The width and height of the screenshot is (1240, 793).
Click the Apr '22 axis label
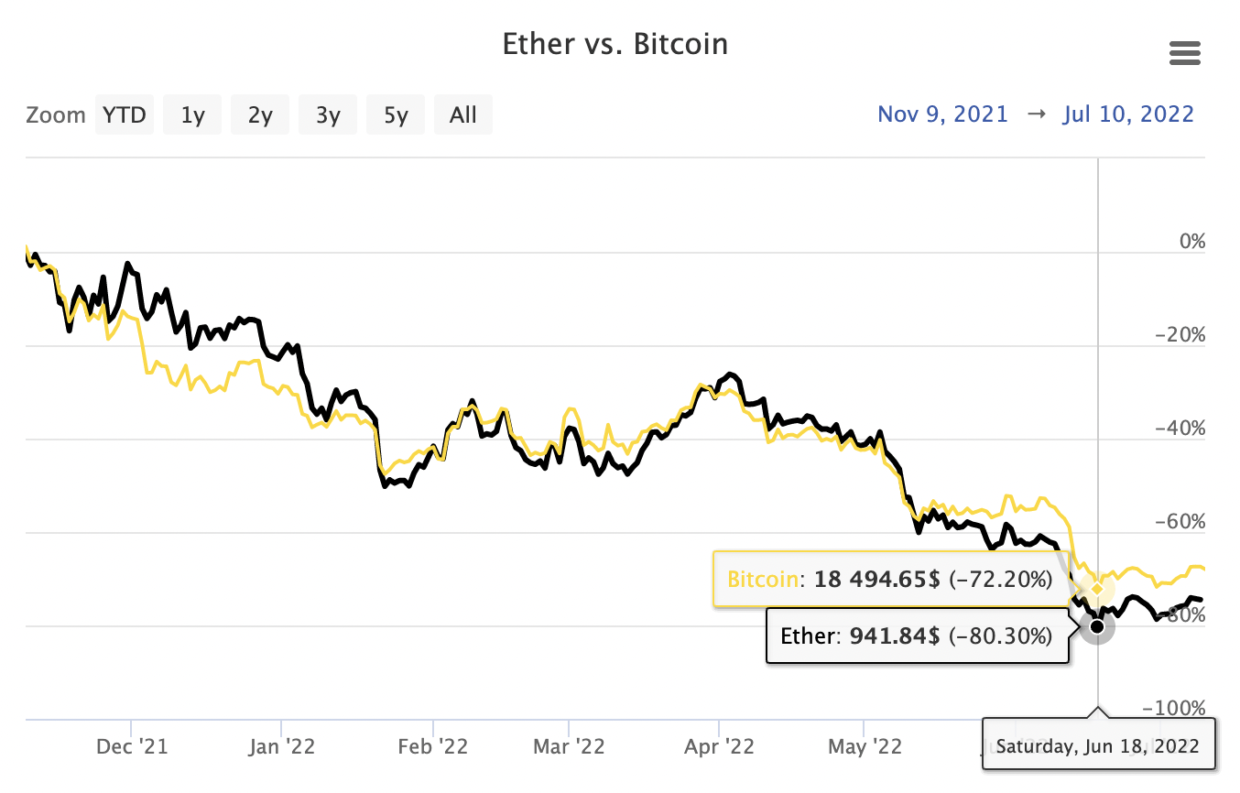[x=719, y=747]
